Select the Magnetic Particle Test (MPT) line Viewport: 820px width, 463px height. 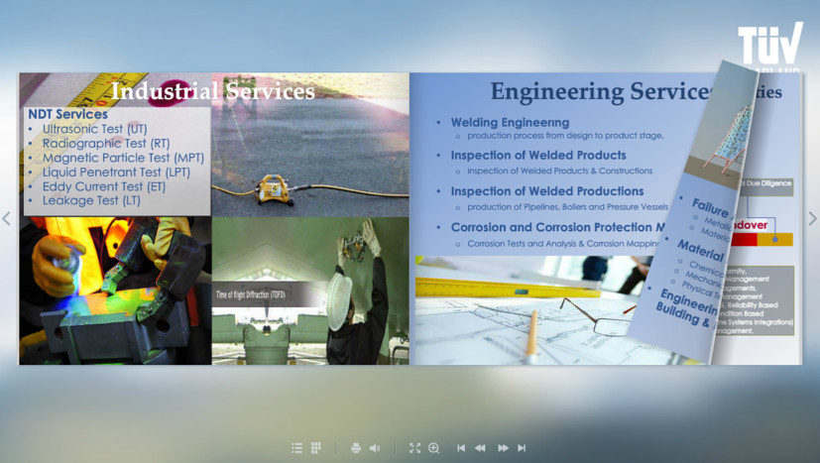[123, 158]
